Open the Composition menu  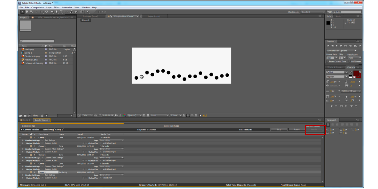(x=37, y=8)
